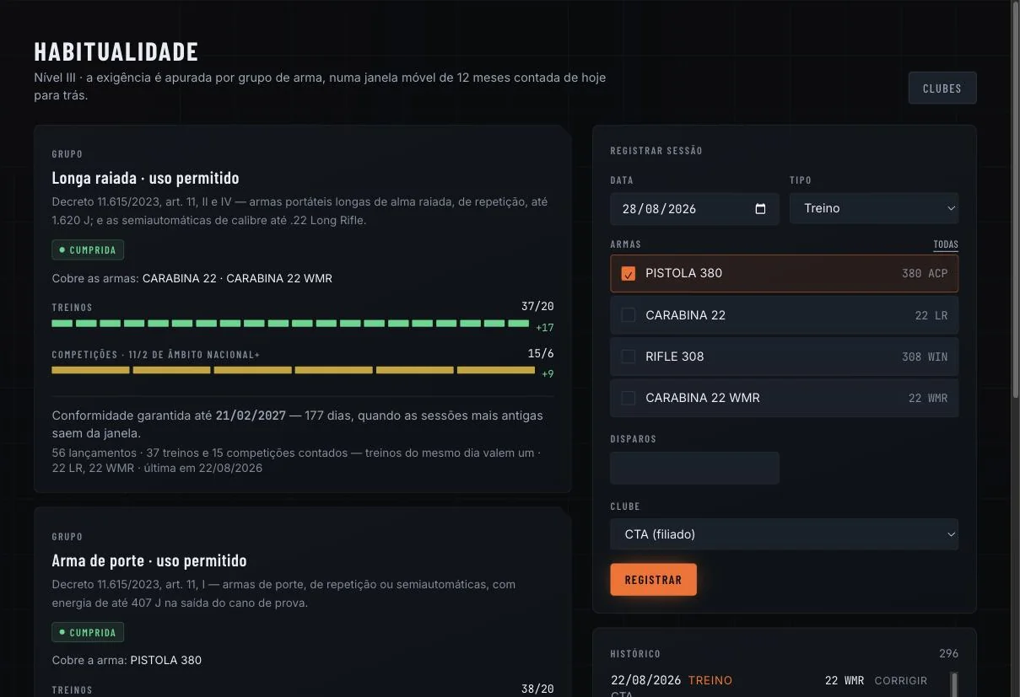This screenshot has height=697, width=1020.
Task: Open the calendar picker in the Data field
Action: click(760, 209)
